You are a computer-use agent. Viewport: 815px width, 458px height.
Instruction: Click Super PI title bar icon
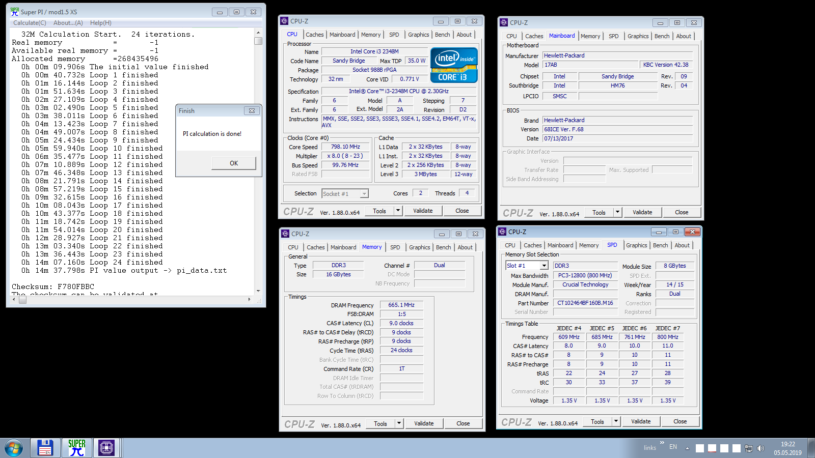click(15, 11)
